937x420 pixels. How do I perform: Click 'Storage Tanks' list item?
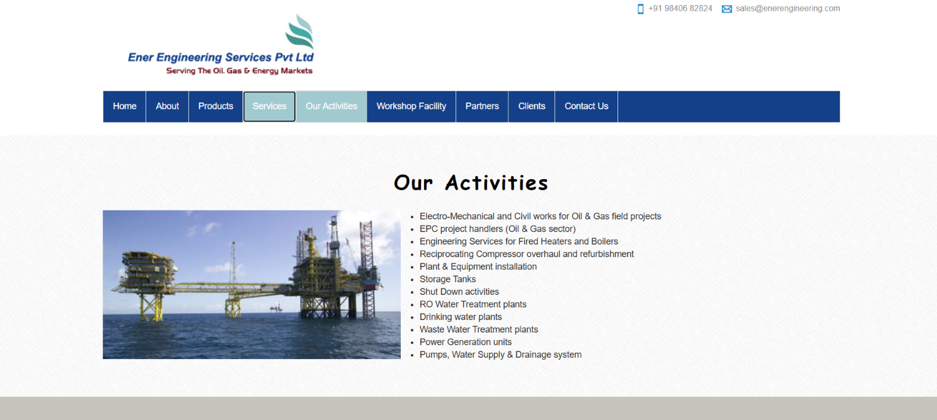pos(448,279)
